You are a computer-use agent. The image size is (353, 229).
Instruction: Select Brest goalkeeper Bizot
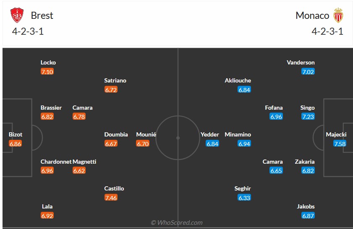coord(16,134)
